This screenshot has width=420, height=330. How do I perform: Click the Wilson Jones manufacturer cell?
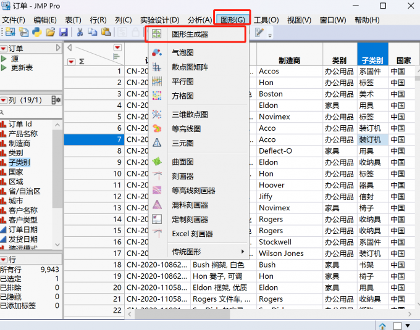pos(290,254)
